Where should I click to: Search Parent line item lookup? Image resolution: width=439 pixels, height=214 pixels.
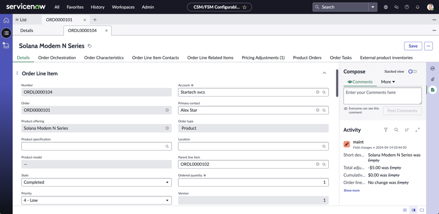(x=324, y=164)
